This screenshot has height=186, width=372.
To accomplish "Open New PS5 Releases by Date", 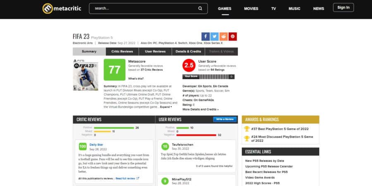I will click(265, 161).
